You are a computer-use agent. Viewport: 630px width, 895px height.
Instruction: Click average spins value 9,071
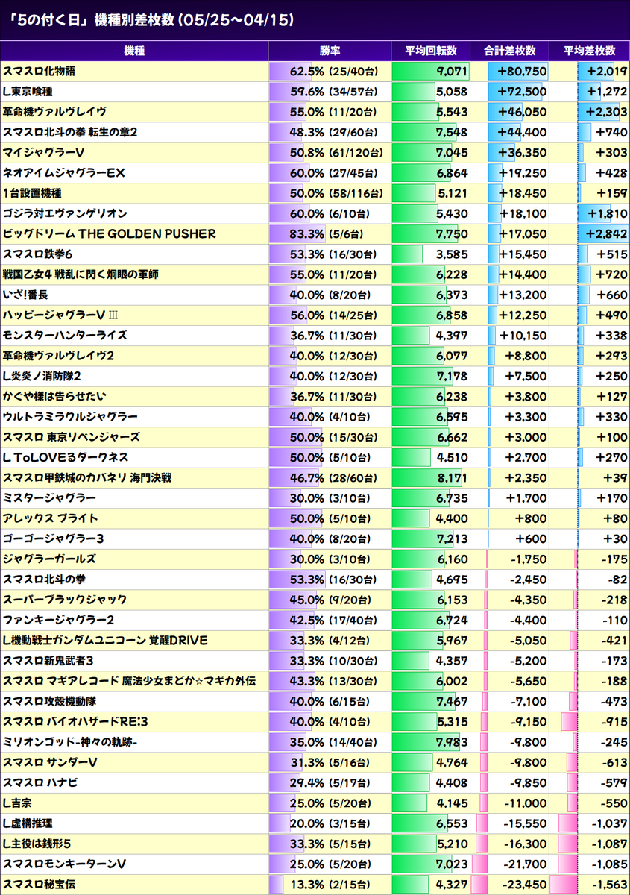pos(451,72)
